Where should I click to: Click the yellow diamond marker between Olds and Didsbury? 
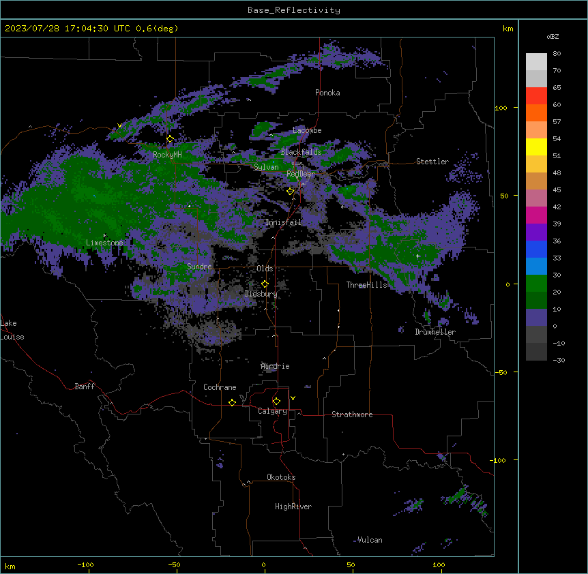(265, 284)
